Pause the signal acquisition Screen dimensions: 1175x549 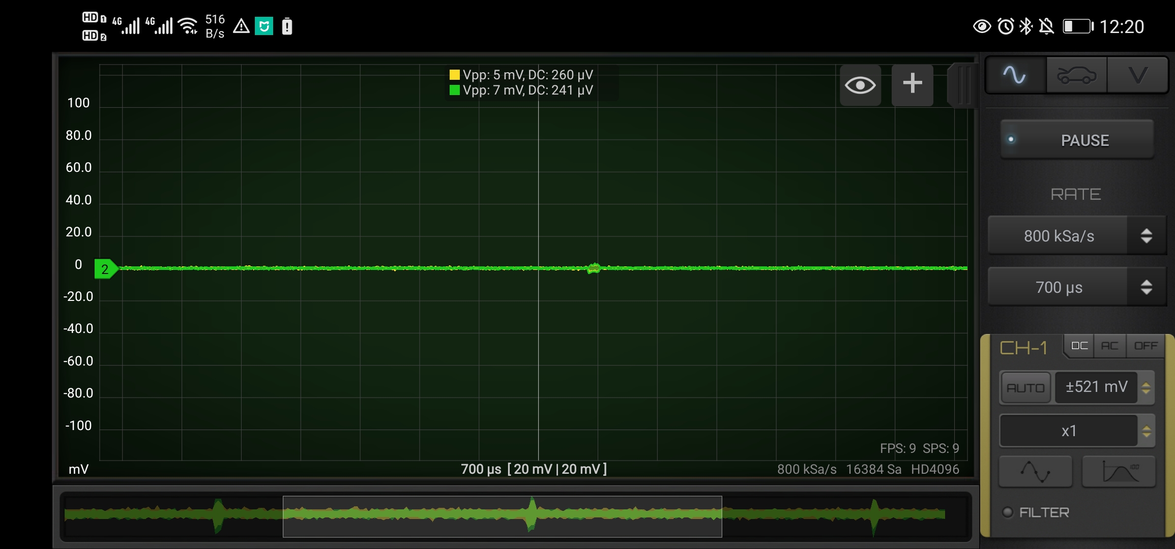(1077, 140)
